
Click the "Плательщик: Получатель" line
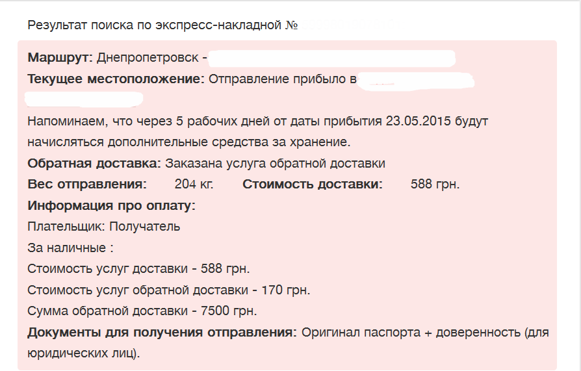(x=104, y=227)
